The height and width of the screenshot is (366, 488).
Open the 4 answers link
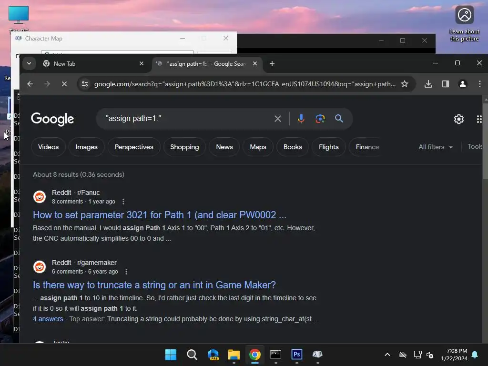point(48,319)
